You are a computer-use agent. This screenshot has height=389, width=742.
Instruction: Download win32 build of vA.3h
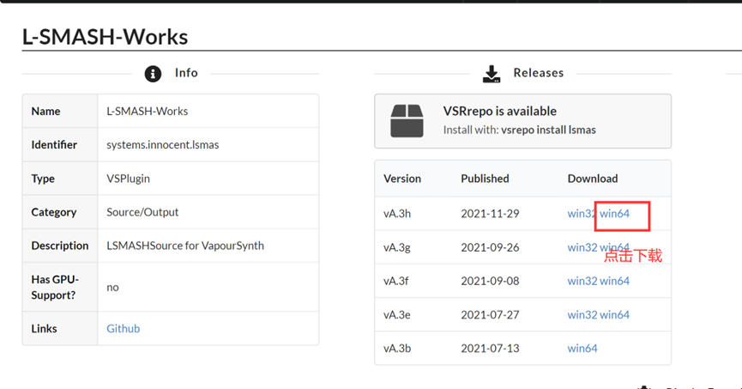pyautogui.click(x=581, y=214)
